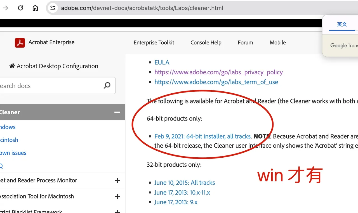The width and height of the screenshot is (358, 213).
Task: Select the Mobile nav item
Action: click(x=278, y=42)
